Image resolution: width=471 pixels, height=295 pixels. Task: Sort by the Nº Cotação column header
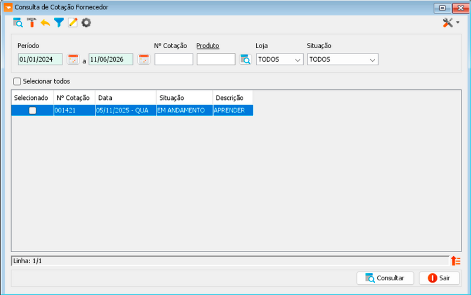click(x=75, y=98)
